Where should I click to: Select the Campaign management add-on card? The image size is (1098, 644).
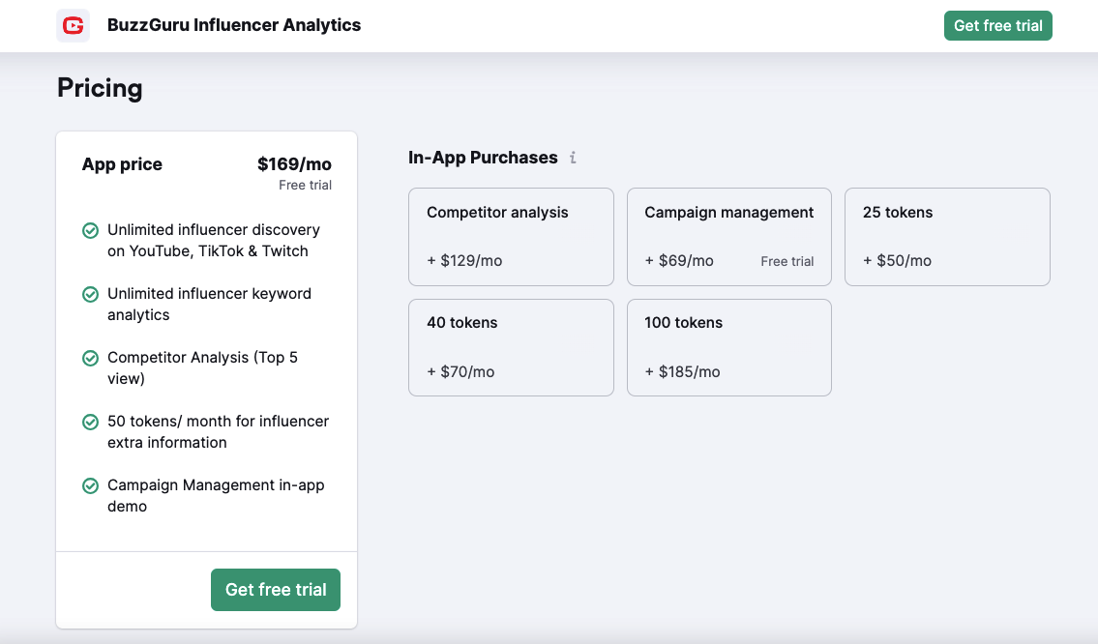pos(728,237)
